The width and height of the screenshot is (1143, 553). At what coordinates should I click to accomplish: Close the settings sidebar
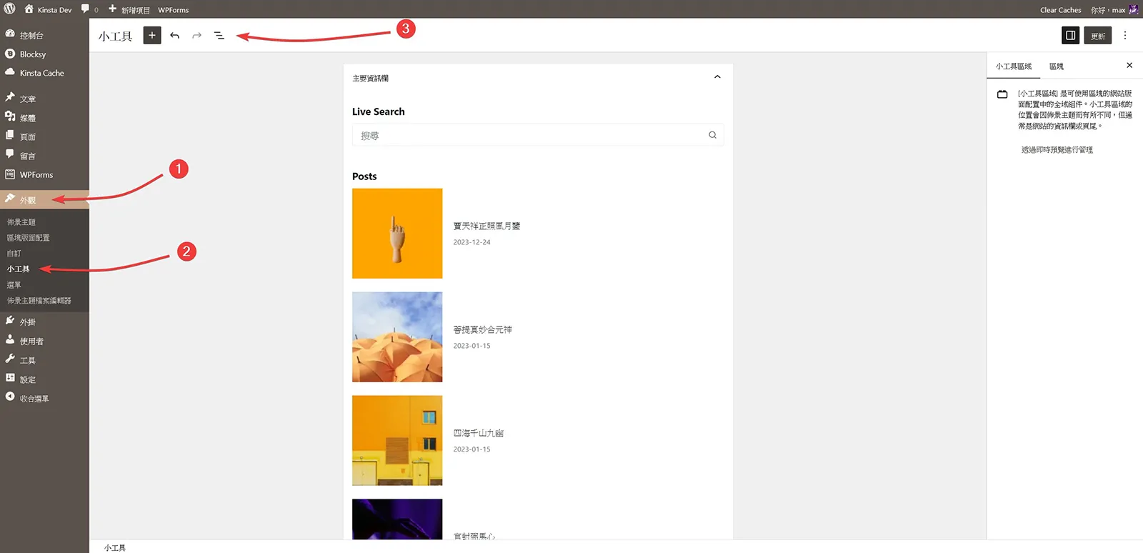pyautogui.click(x=1129, y=65)
